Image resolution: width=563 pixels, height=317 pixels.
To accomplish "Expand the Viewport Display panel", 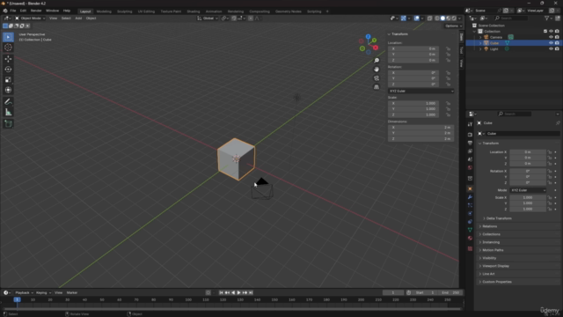I will (x=495, y=266).
